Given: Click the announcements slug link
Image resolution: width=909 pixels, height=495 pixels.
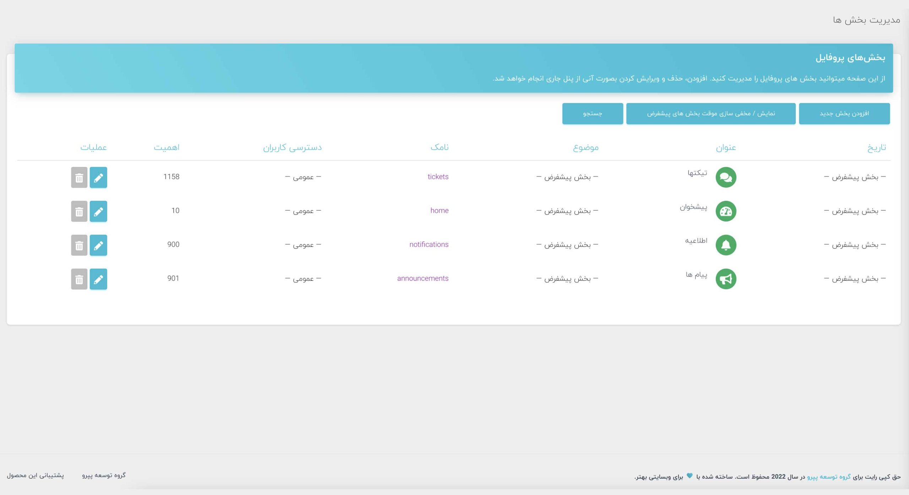Looking at the screenshot, I should pyautogui.click(x=423, y=278).
